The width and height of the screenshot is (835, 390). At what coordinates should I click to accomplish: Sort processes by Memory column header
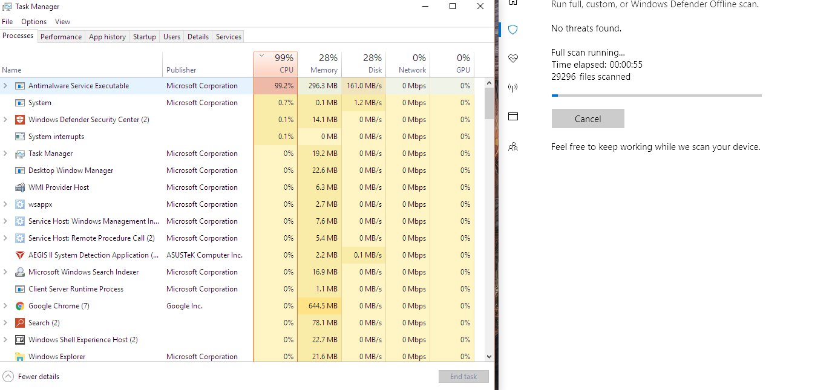(x=319, y=63)
